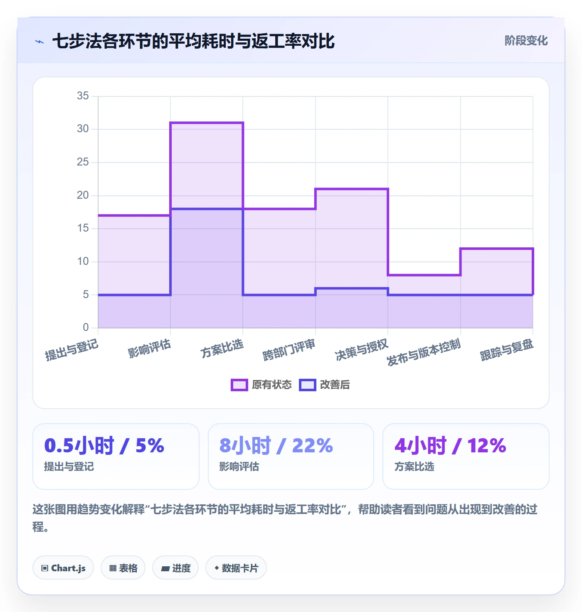The image size is (582, 612).
Task: Click the 跟踪与复盘 x-axis label
Action: click(x=507, y=350)
